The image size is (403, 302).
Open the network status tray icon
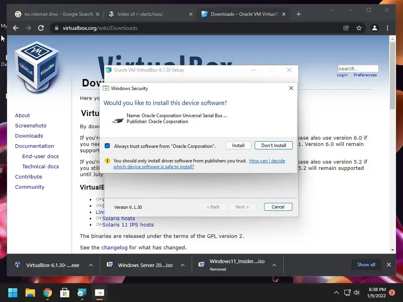coord(347,293)
